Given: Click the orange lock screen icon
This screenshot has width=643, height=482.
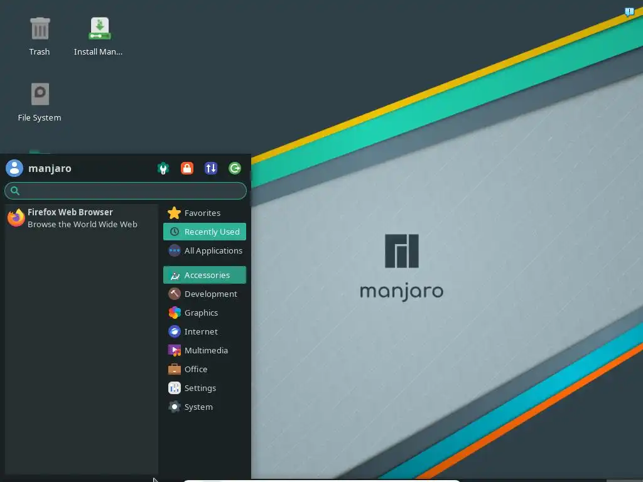Looking at the screenshot, I should pos(187,168).
